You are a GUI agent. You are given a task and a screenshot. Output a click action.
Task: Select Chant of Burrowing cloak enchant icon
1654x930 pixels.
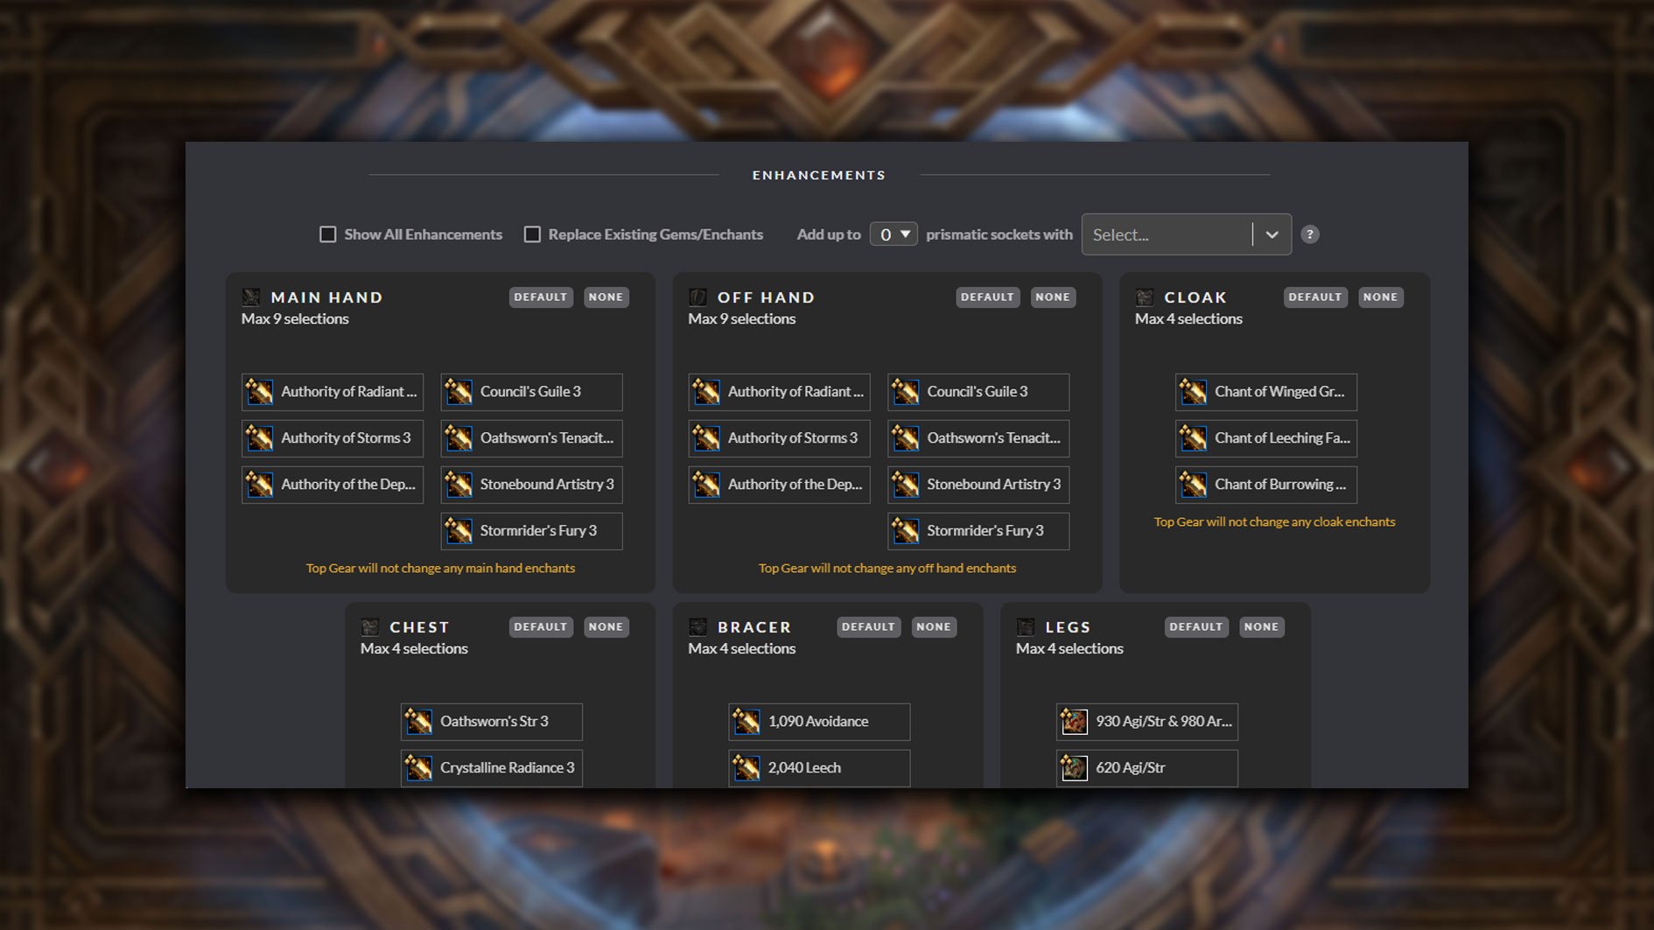(x=1193, y=485)
